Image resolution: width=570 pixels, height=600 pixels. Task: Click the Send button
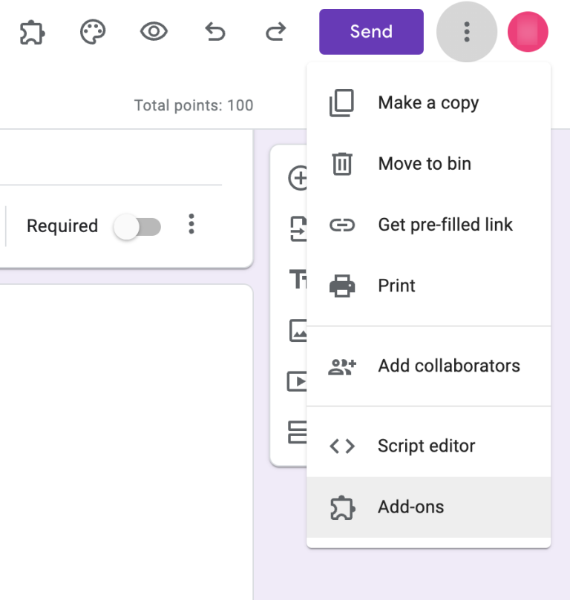pos(371,31)
